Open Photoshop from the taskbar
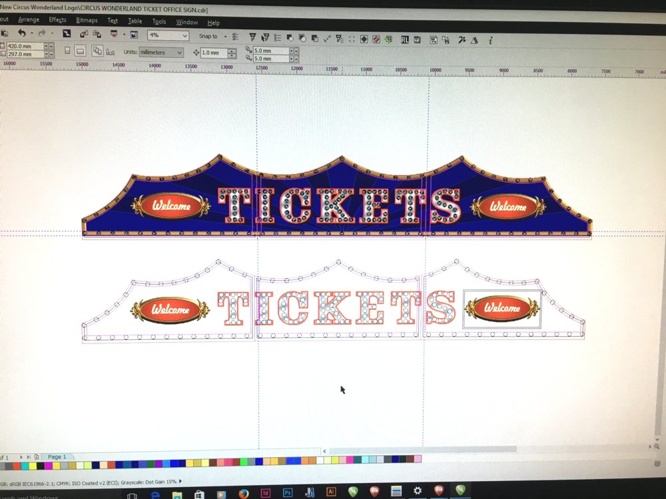Viewport: 666px width, 499px height. point(288,492)
